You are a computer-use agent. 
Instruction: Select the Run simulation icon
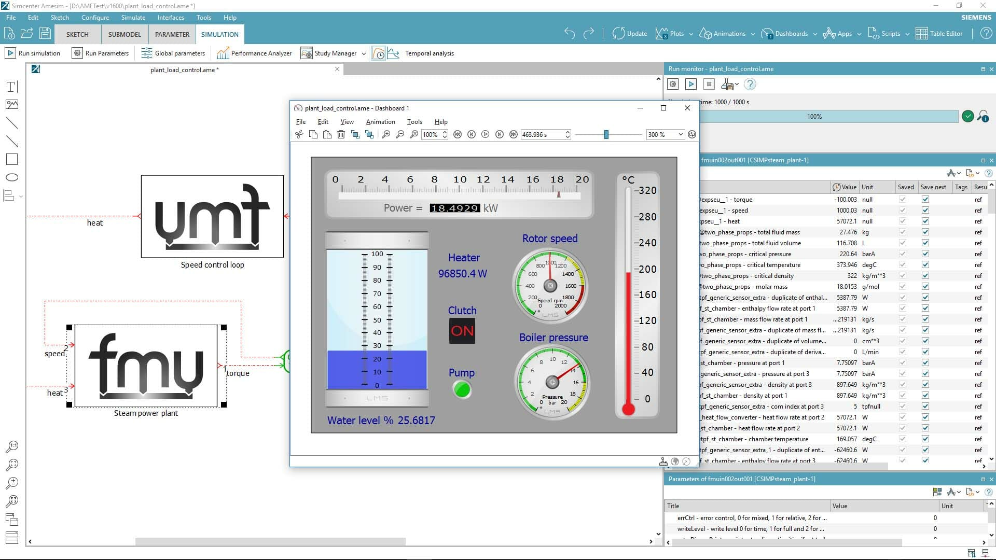tap(10, 52)
